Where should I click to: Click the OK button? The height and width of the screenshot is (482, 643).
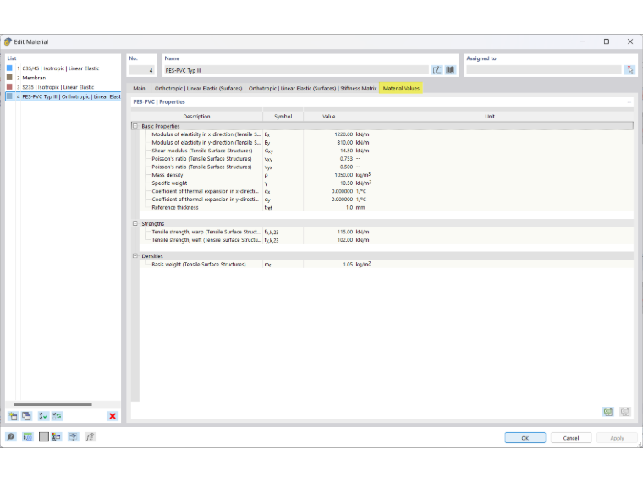(x=525, y=438)
